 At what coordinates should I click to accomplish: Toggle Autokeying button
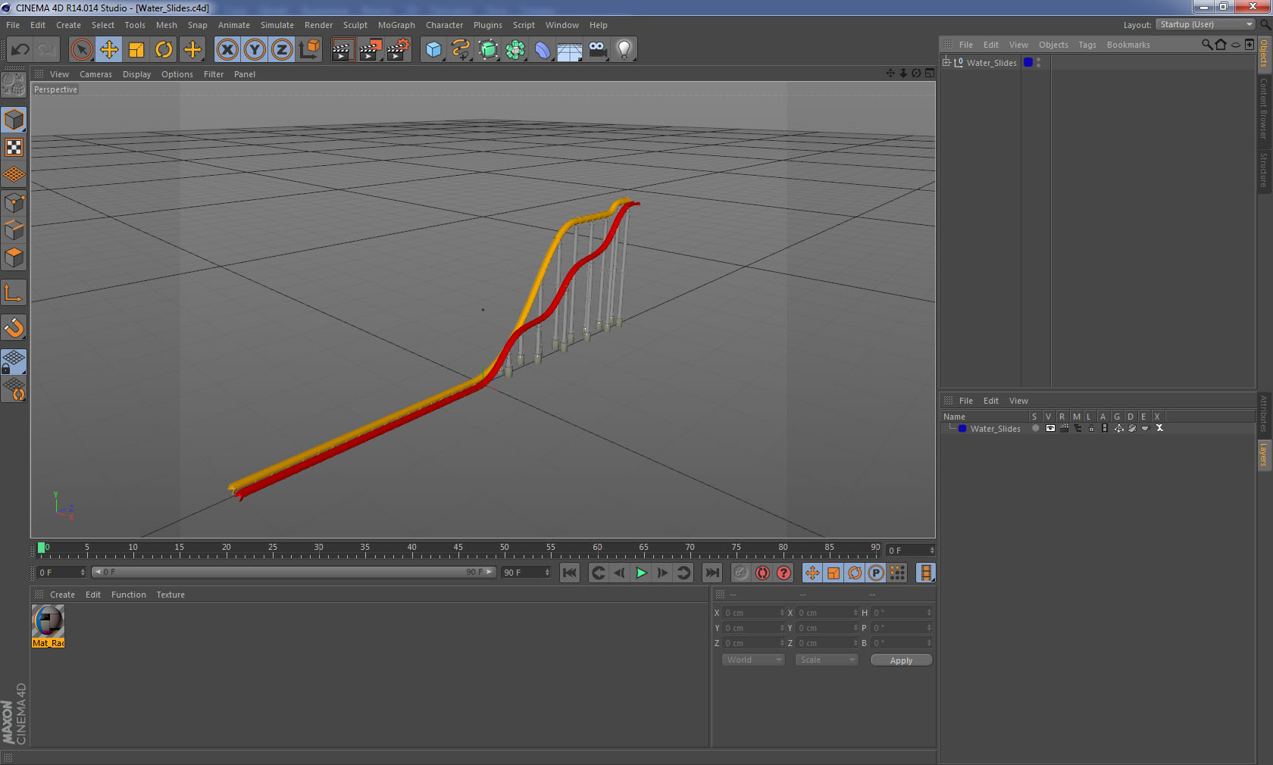point(762,573)
